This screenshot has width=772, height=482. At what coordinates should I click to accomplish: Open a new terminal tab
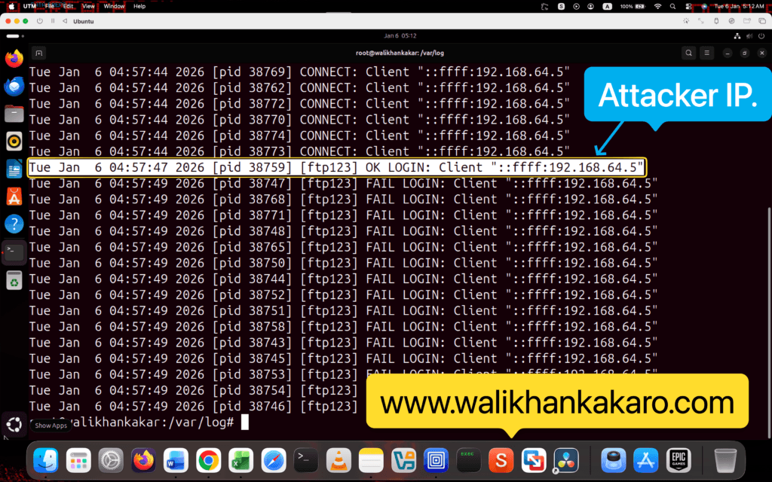click(39, 53)
